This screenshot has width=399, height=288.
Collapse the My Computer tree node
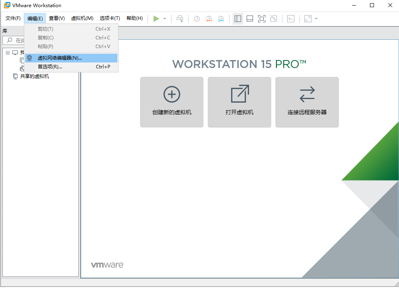pyautogui.click(x=8, y=53)
